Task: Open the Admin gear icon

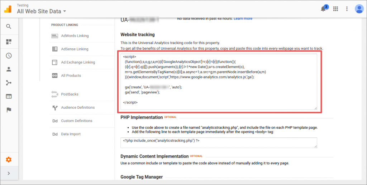Action: pyautogui.click(x=9, y=160)
